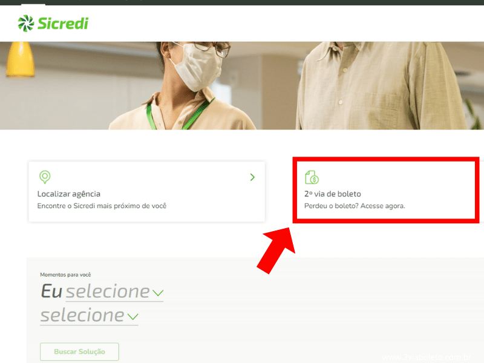Open the Localizar agência chevron arrow
The height and width of the screenshot is (363, 484).
point(252,177)
